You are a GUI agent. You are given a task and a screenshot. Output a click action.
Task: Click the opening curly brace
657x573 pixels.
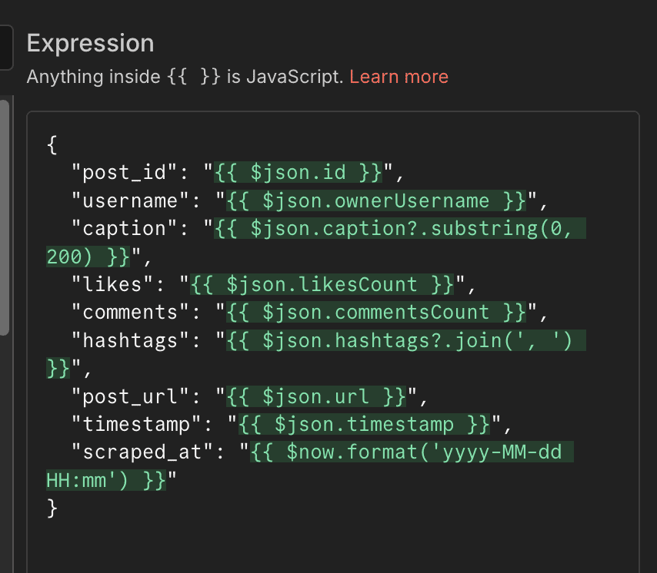point(52,145)
